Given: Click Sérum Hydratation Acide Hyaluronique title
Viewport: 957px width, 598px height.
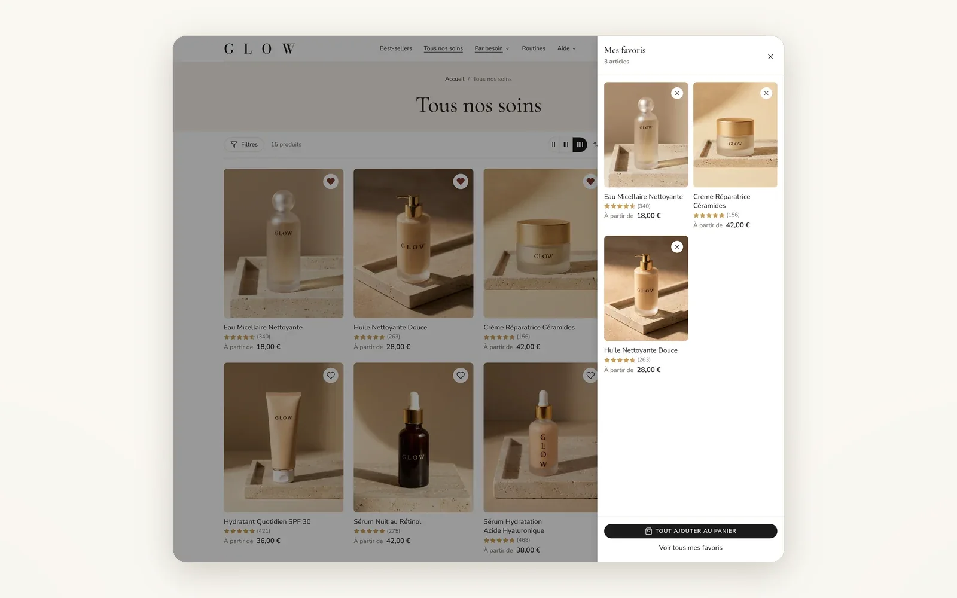Looking at the screenshot, I should 514,526.
